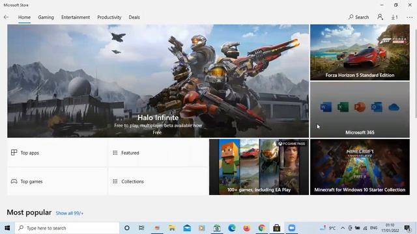Open File Explorer from the taskbar

pyautogui.click(x=172, y=228)
